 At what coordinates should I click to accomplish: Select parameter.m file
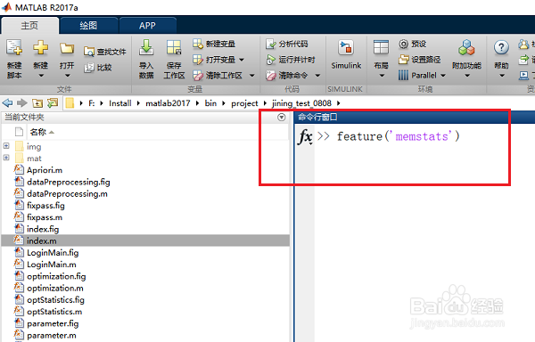51,335
